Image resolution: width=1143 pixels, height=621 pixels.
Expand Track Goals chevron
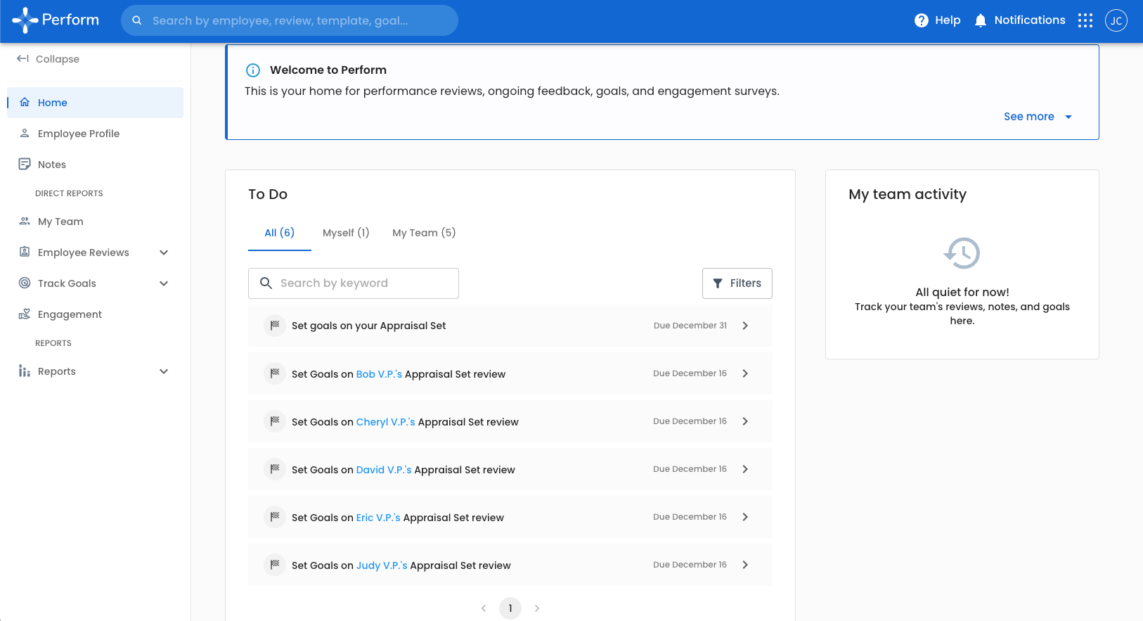tap(164, 283)
